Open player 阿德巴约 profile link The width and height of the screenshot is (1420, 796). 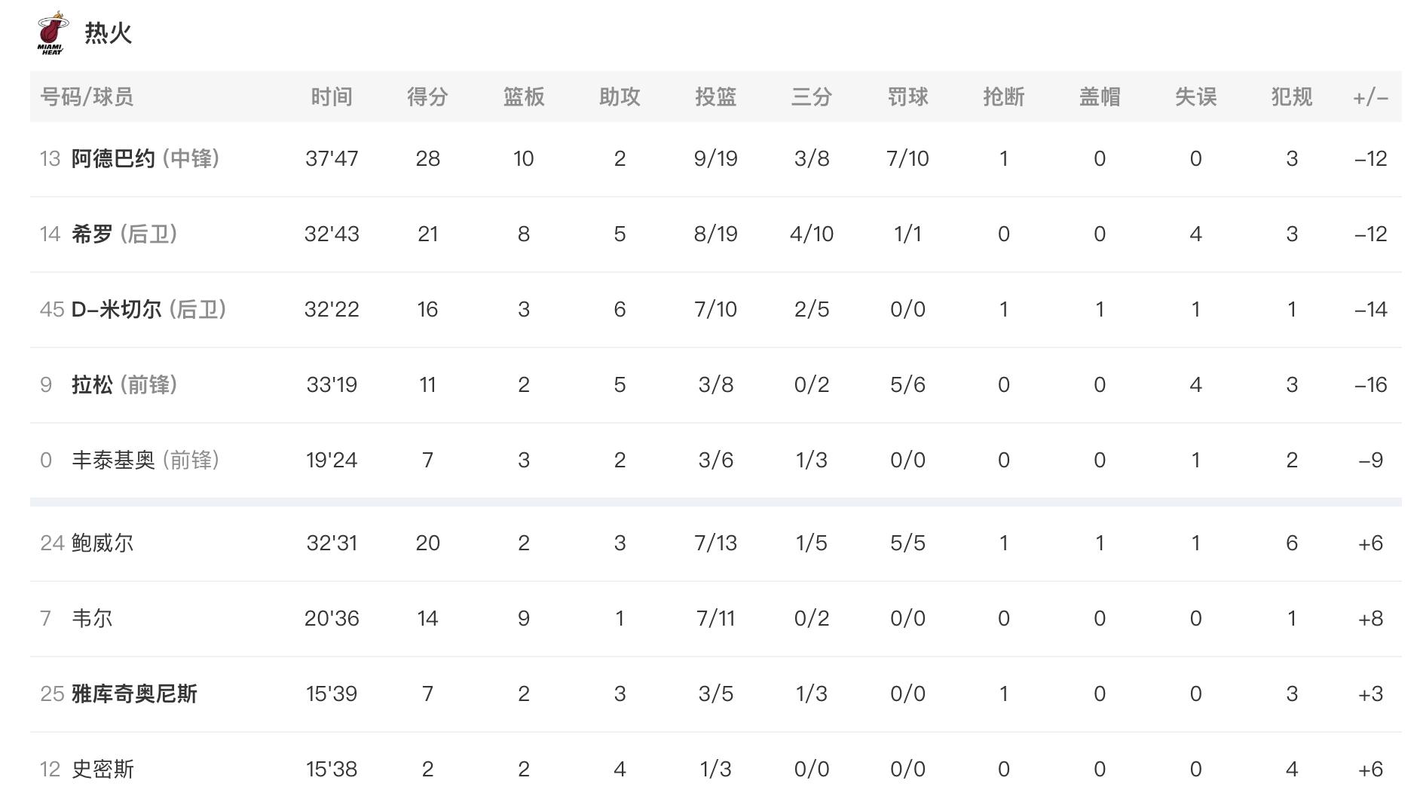113,159
